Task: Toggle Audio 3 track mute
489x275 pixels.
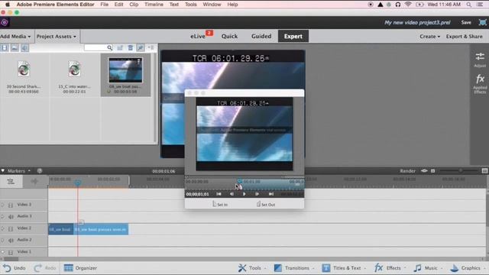Action: [x=2, y=216]
